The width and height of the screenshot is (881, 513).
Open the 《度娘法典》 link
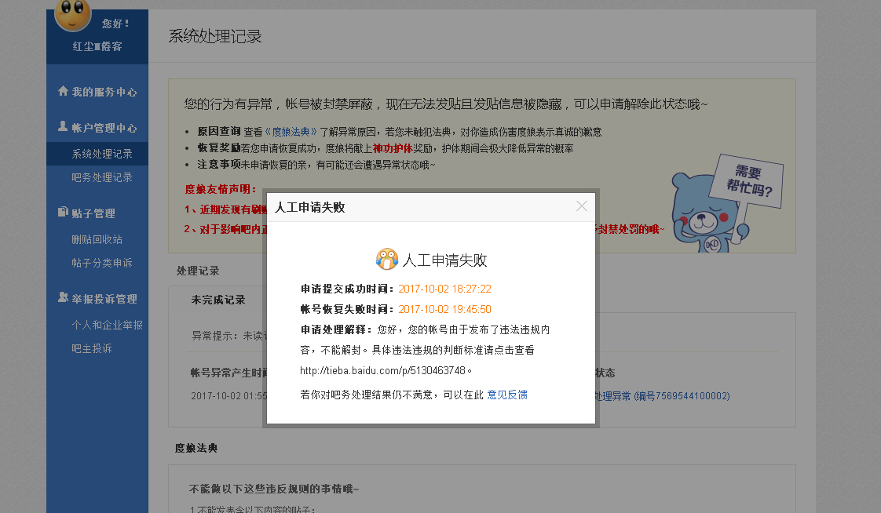(x=291, y=132)
